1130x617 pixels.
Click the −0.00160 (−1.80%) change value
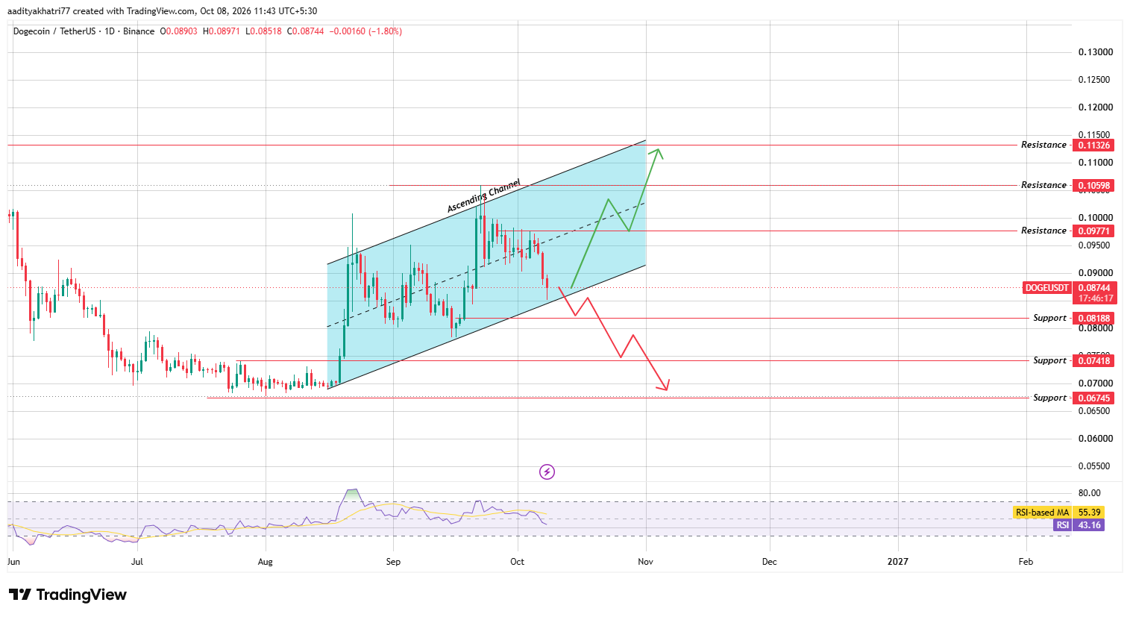click(365, 31)
